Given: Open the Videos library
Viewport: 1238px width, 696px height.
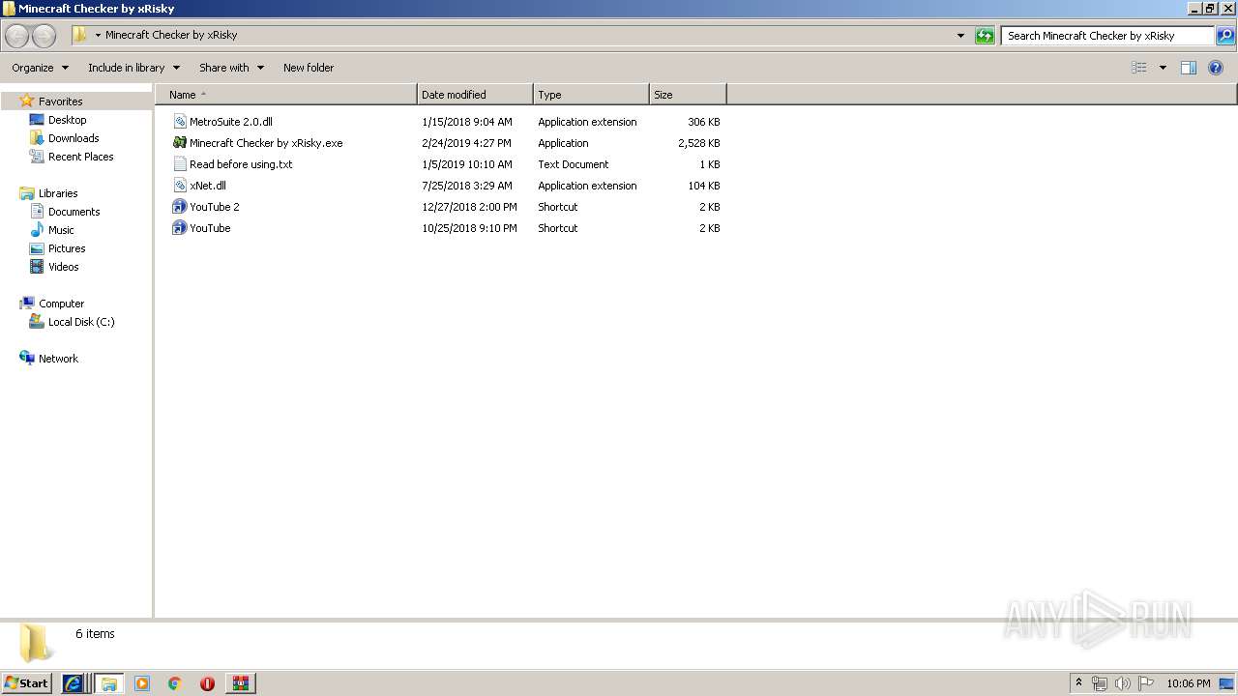Looking at the screenshot, I should (x=64, y=267).
